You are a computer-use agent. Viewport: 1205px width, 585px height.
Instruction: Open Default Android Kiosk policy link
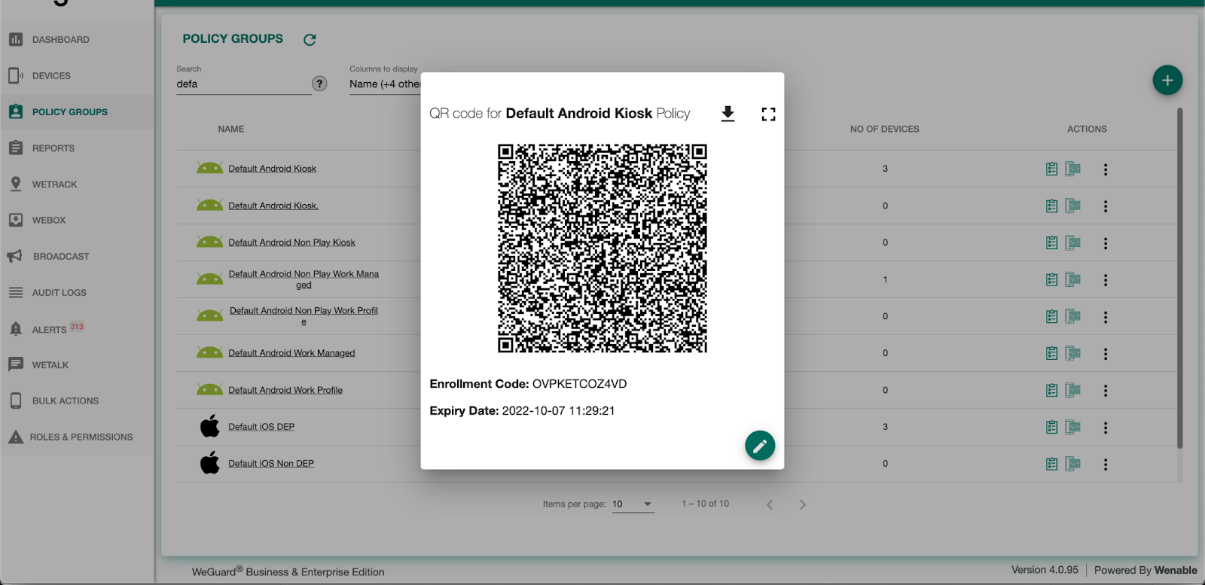(x=273, y=169)
